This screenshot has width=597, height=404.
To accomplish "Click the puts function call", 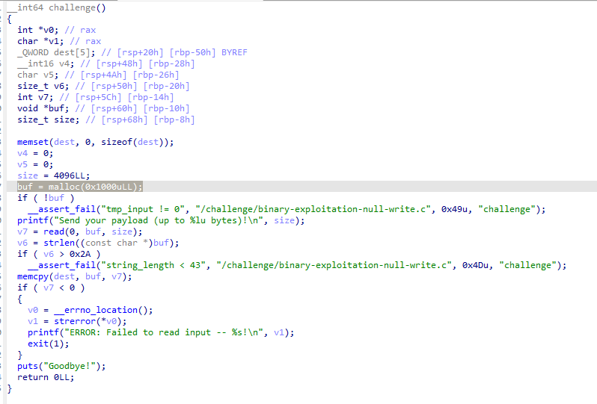I will [x=28, y=366].
